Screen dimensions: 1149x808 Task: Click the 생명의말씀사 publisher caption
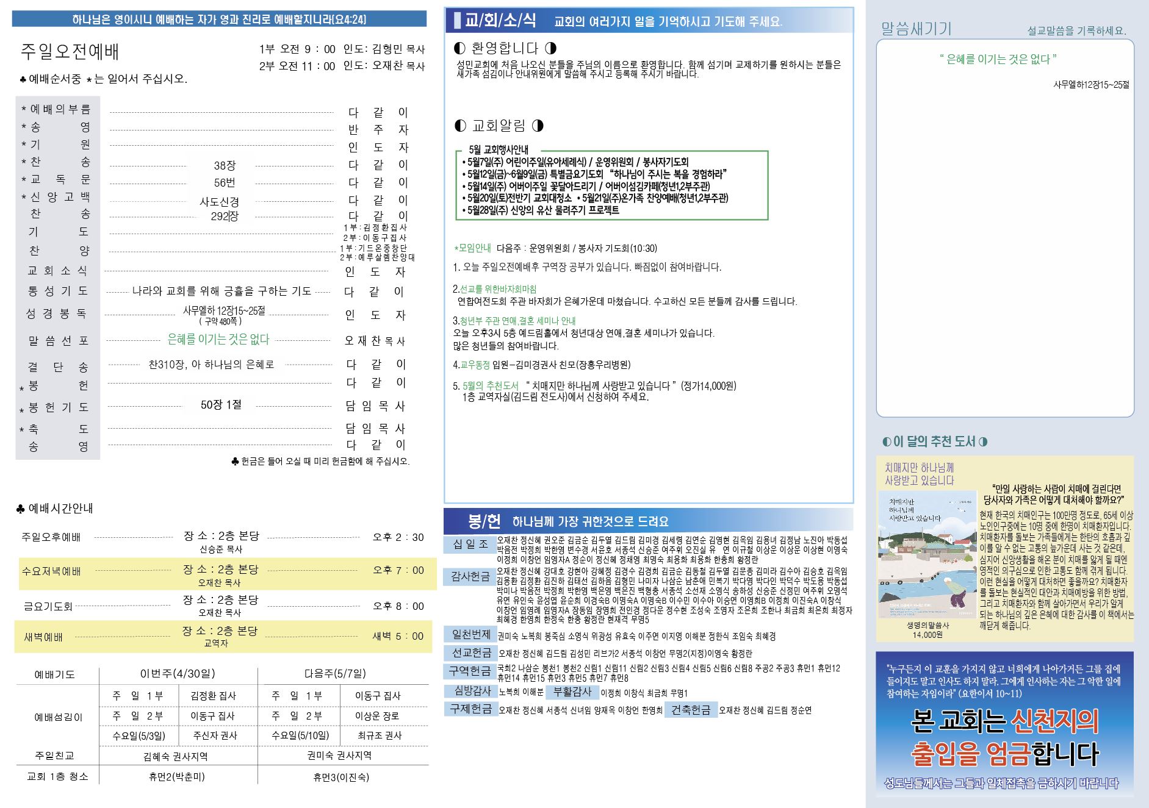(x=927, y=625)
